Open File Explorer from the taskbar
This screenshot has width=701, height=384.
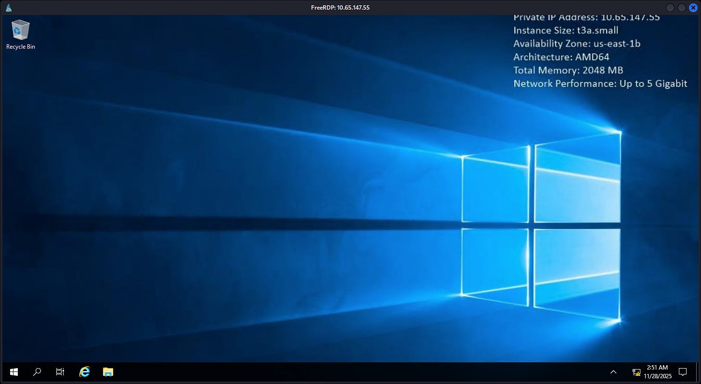pyautogui.click(x=108, y=371)
